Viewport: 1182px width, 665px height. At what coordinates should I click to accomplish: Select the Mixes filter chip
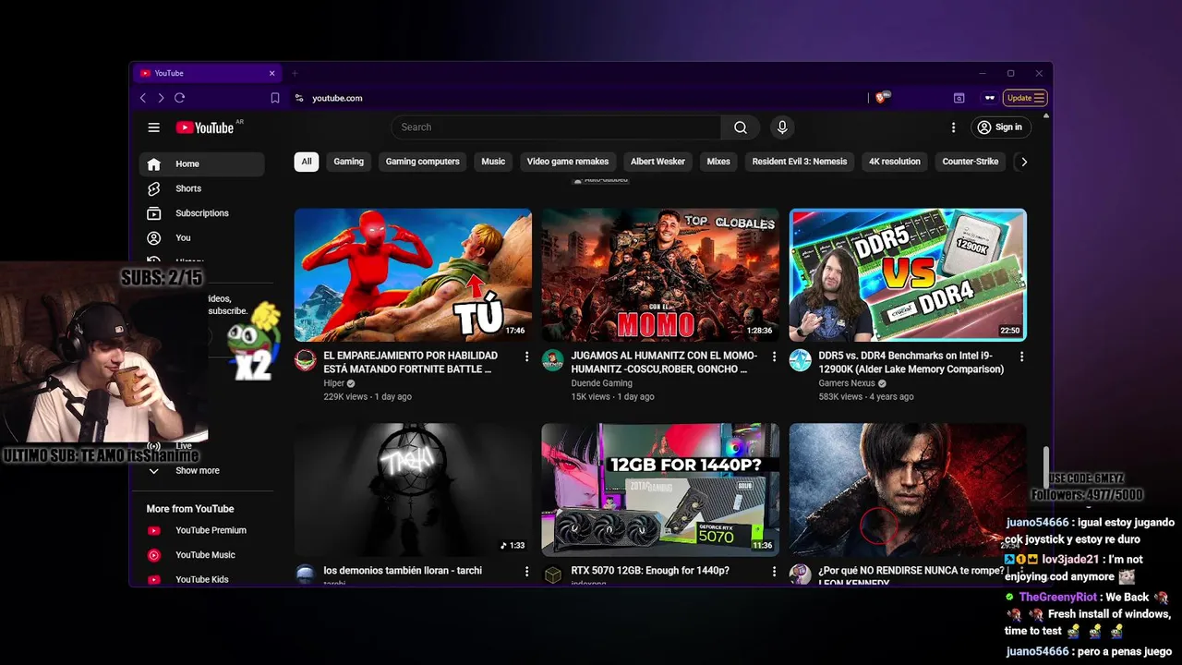point(718,162)
